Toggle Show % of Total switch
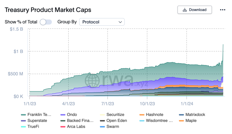 click(46, 22)
